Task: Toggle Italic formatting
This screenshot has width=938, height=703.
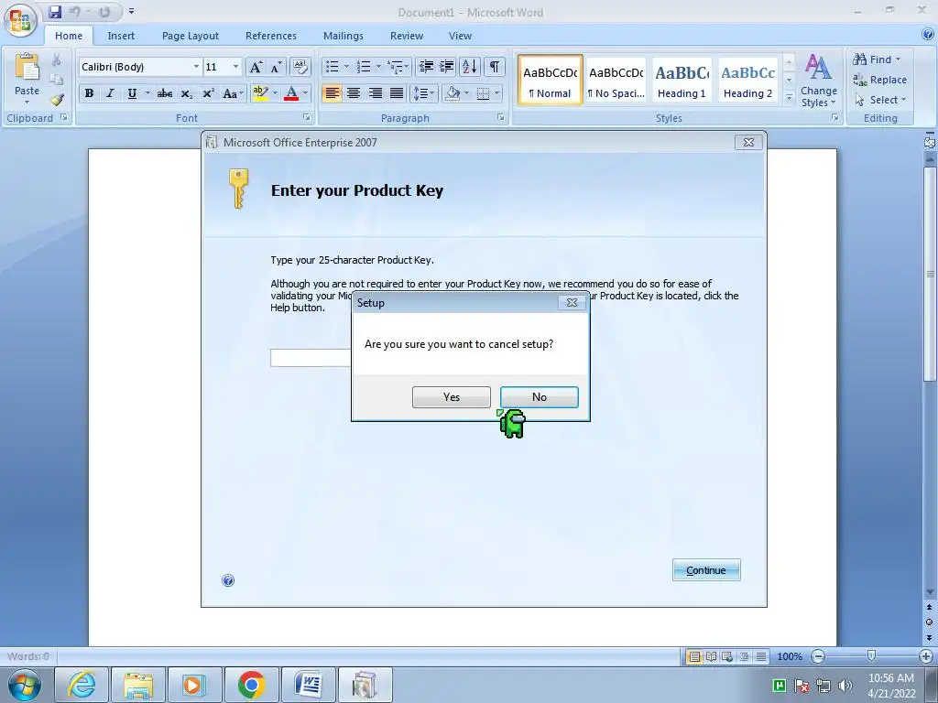Action: pos(110,93)
